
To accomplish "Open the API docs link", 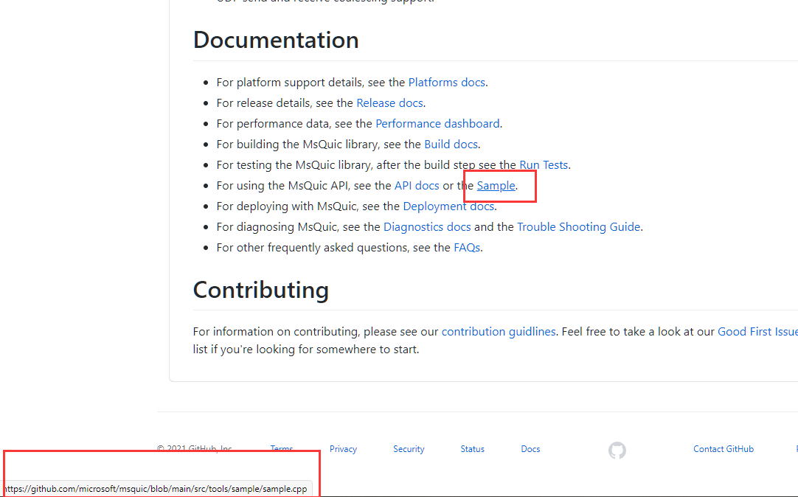I will click(416, 185).
